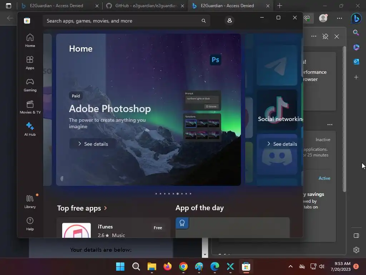The height and width of the screenshot is (275, 366).
Task: Click the App of the day card
Action: tap(232, 228)
